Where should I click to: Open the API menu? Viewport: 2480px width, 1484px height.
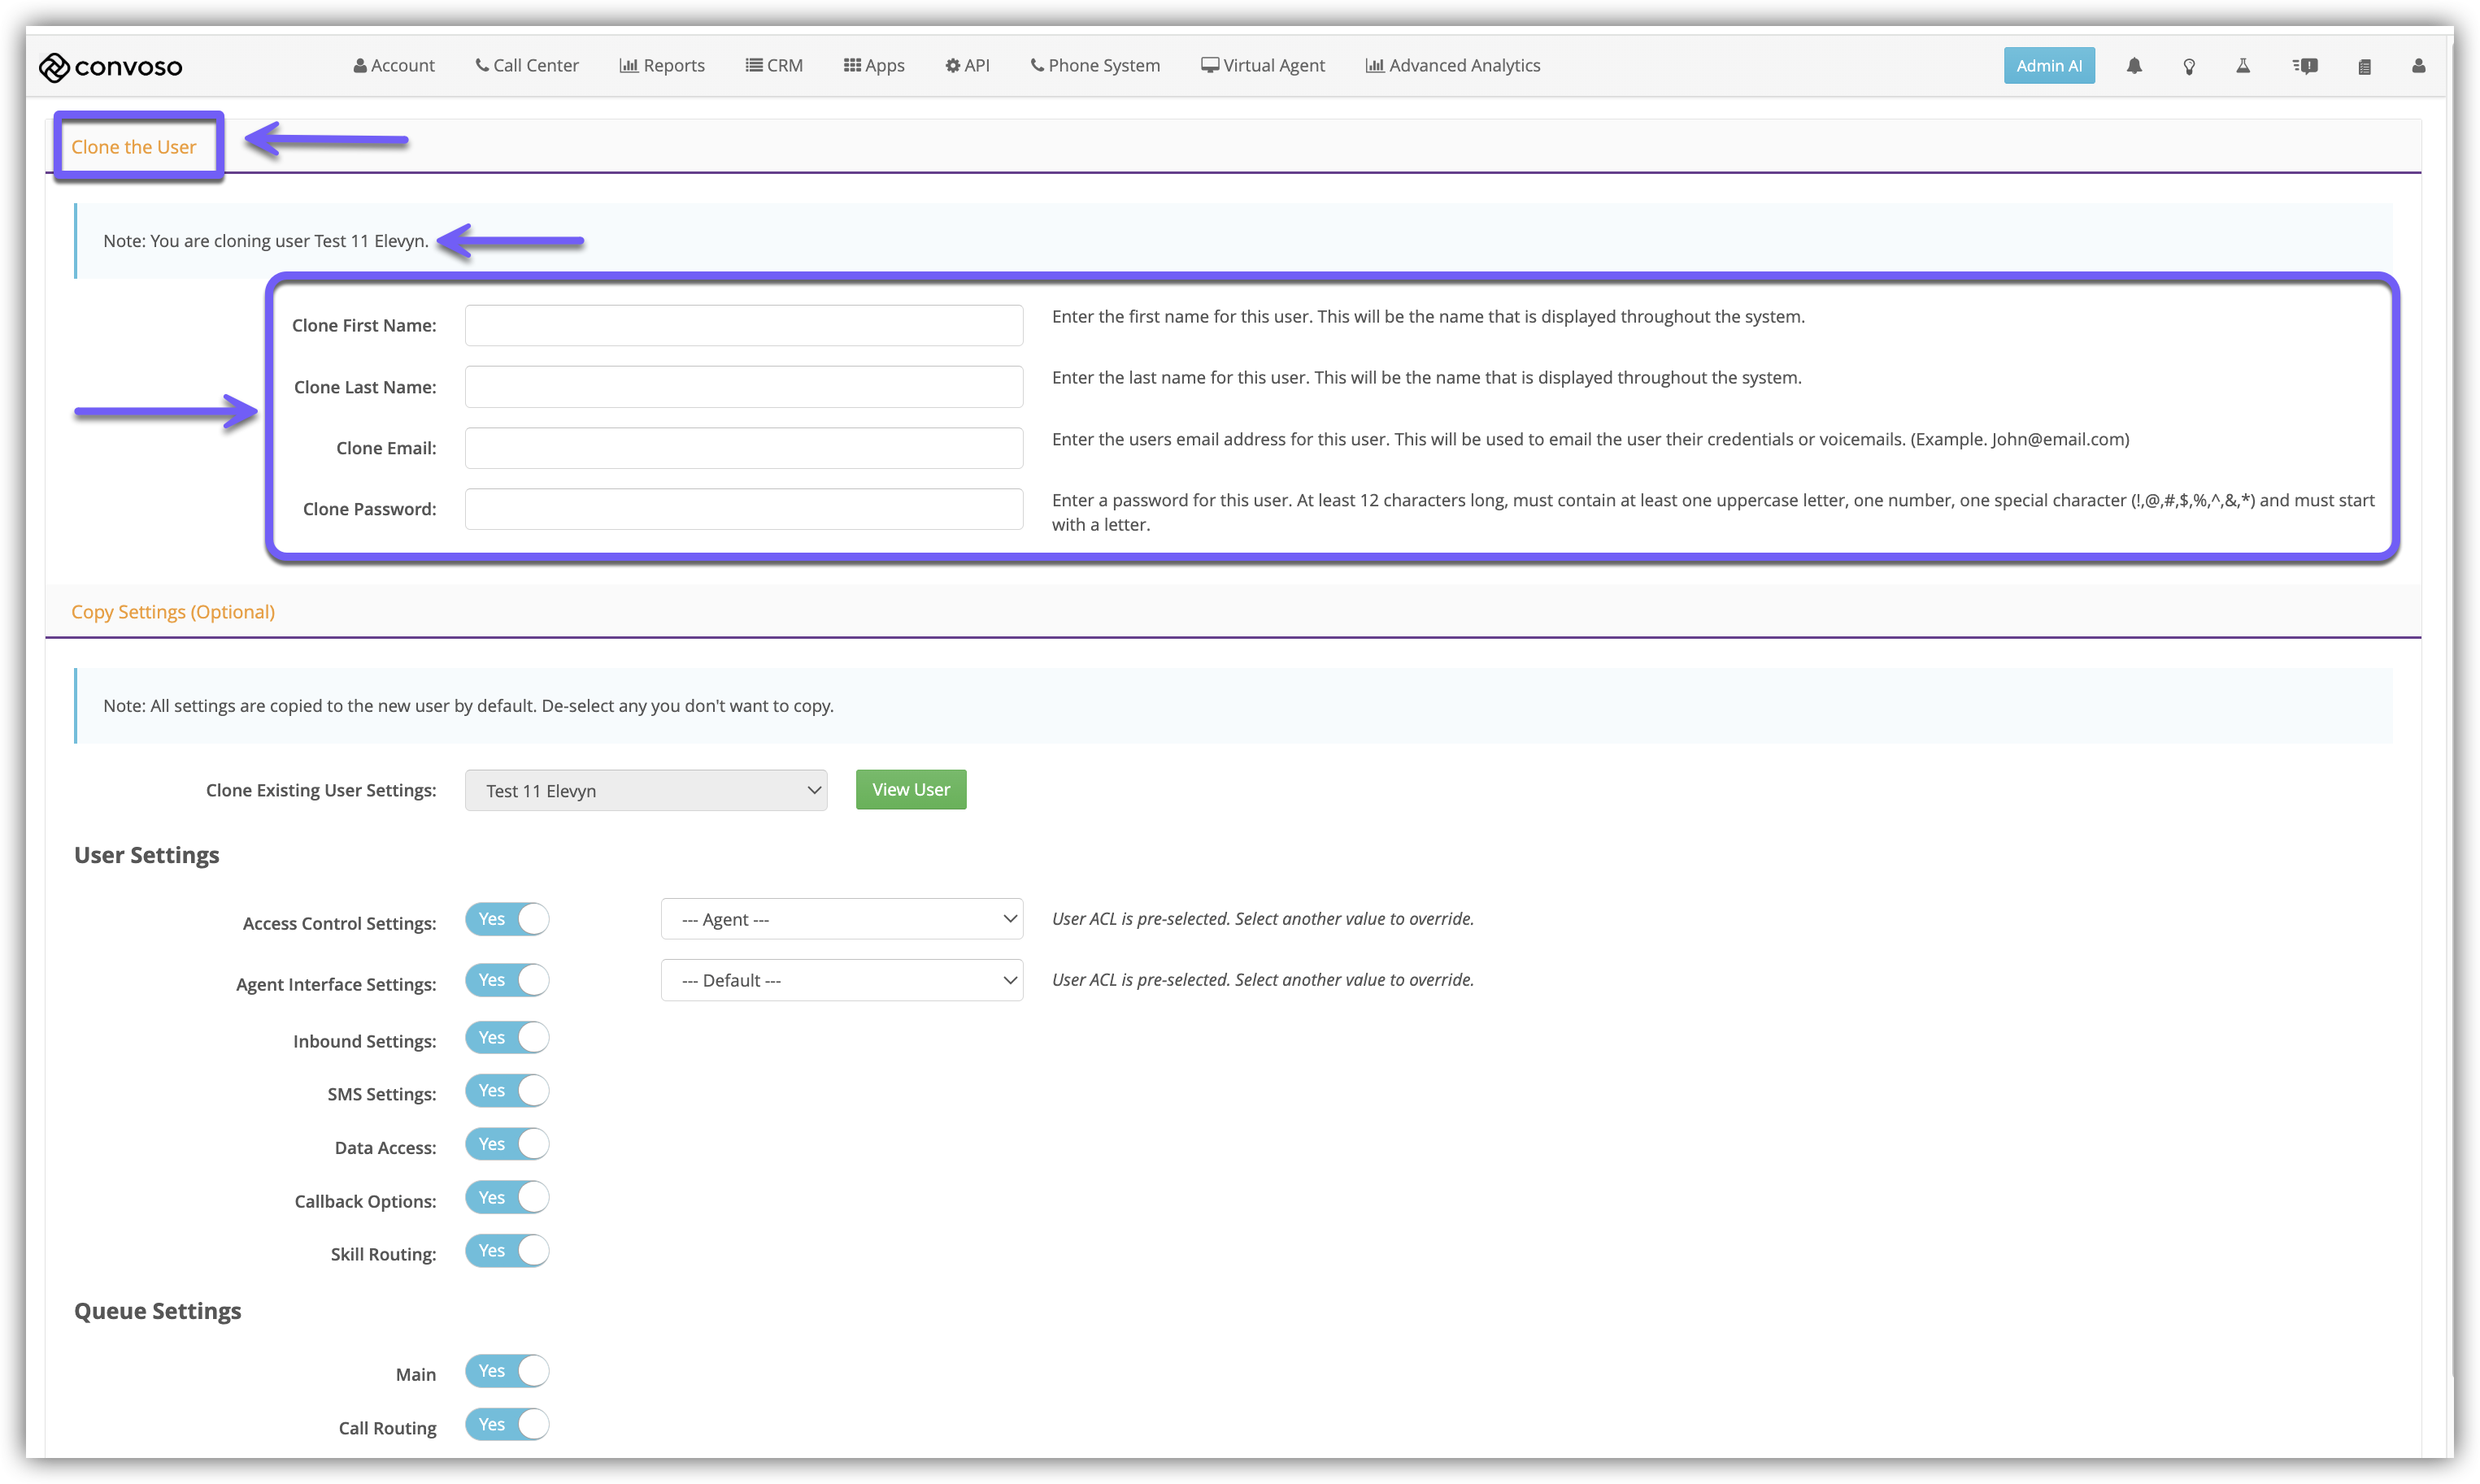pos(967,65)
